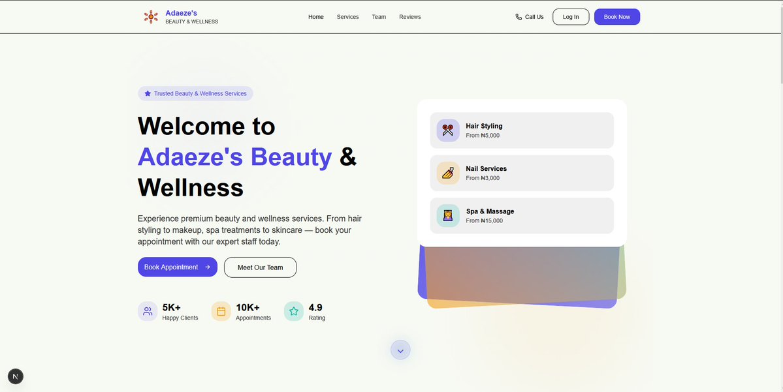Image resolution: width=783 pixels, height=392 pixels.
Task: Open the Home nav item
Action: [x=315, y=17]
